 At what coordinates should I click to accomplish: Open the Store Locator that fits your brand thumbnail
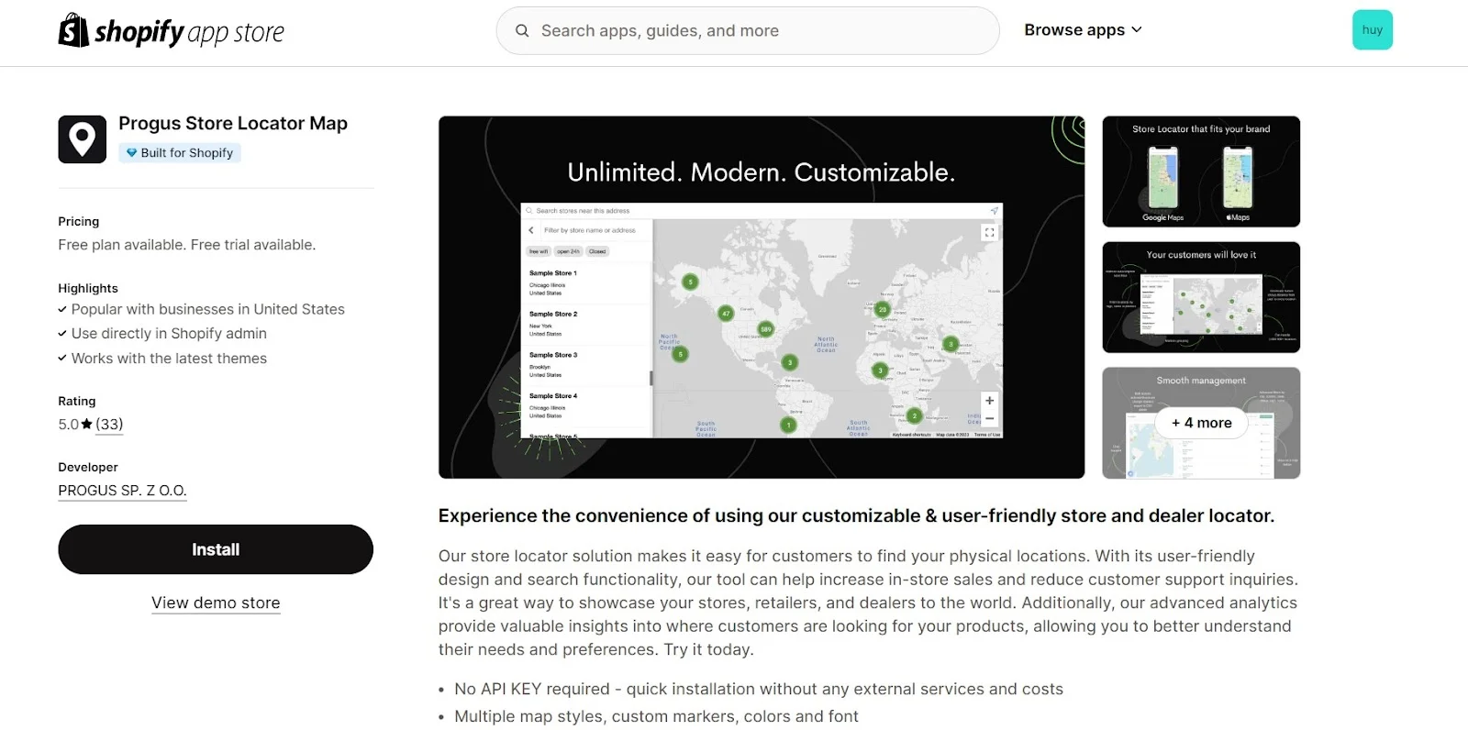point(1201,171)
